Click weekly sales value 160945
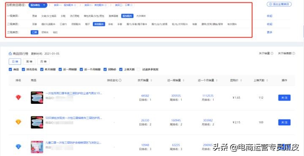This screenshot has width=304, height=156. coord(176,121)
